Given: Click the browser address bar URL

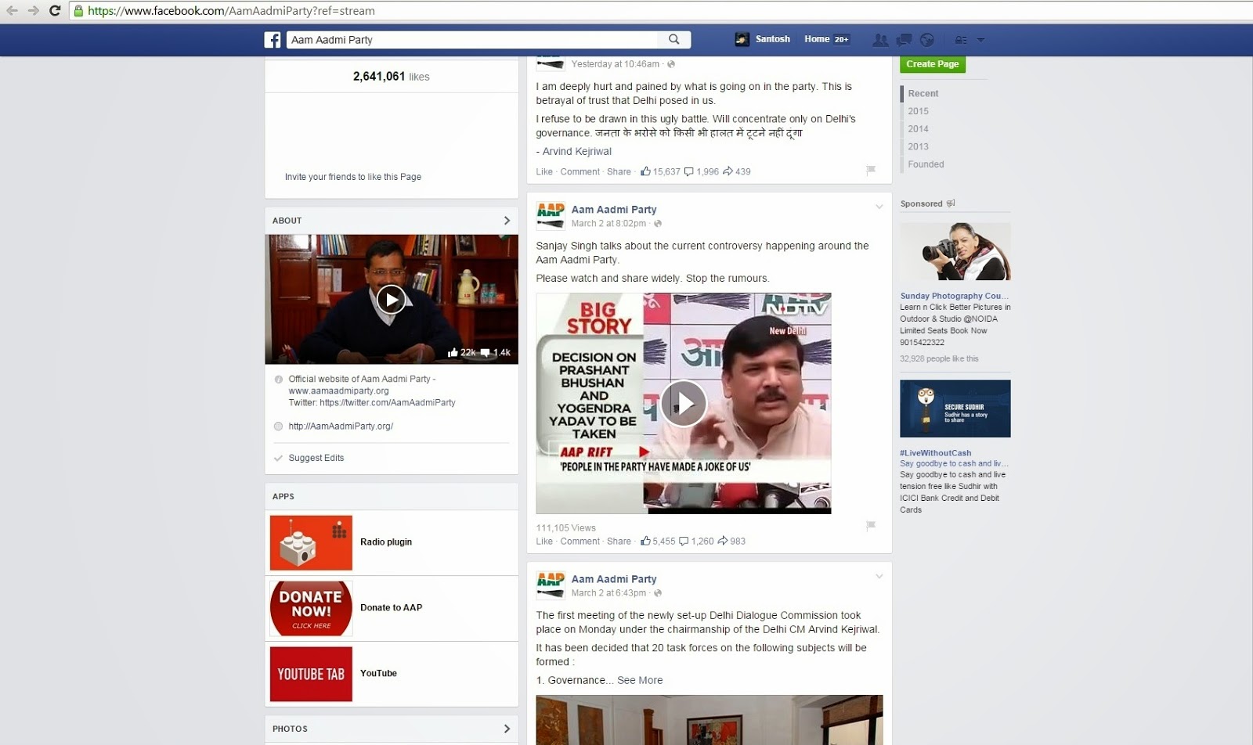Looking at the screenshot, I should click(x=231, y=11).
